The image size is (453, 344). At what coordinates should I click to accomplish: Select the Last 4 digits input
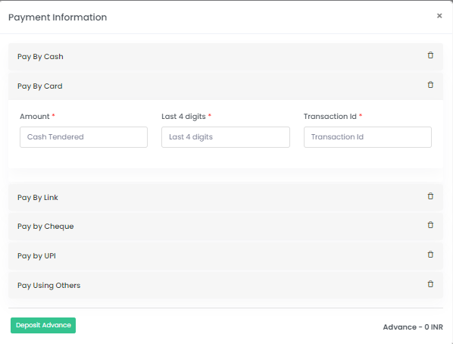(226, 137)
